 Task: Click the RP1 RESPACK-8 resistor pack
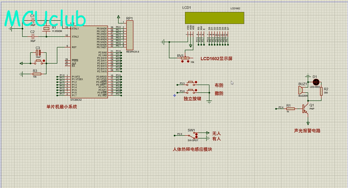(130, 35)
